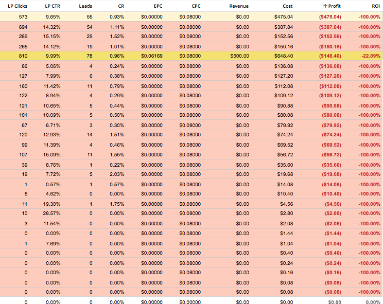Click the 573 LP Clicks cell

tap(23, 17)
